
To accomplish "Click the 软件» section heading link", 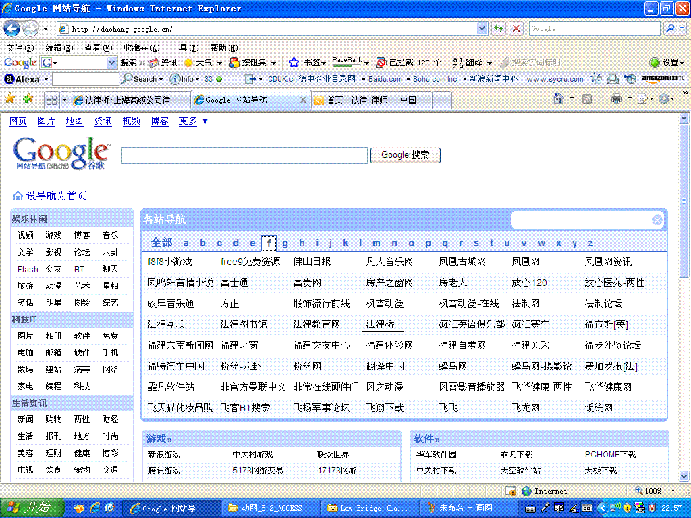I will tap(426, 438).
